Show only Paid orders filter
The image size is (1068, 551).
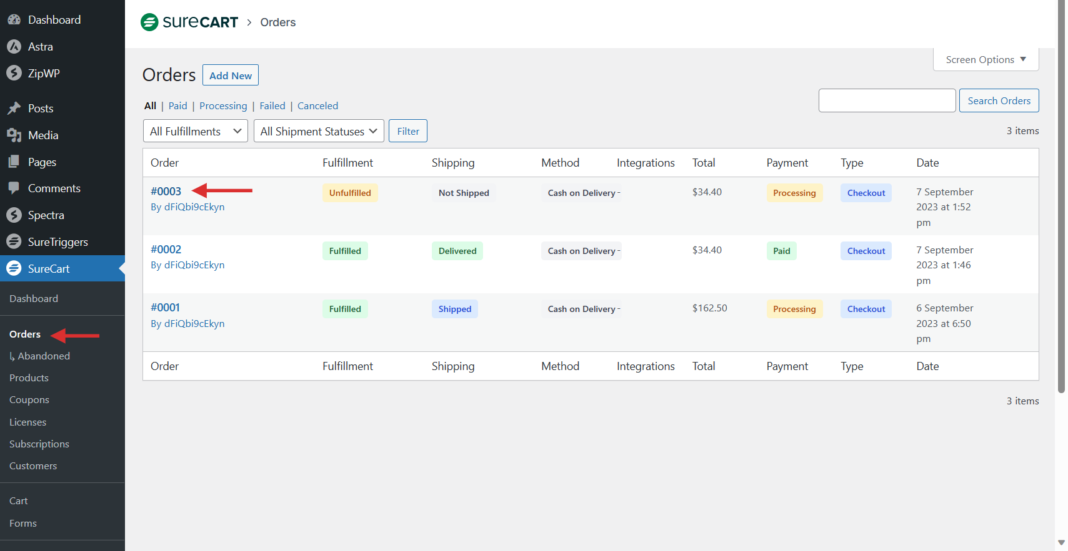click(x=177, y=106)
